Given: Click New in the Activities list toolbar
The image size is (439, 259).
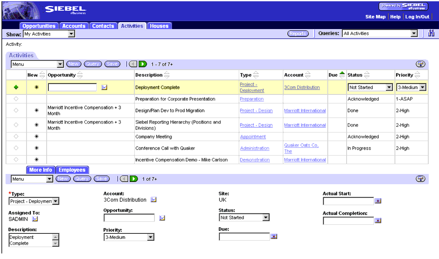Looking at the screenshot, I should pos(73,64).
